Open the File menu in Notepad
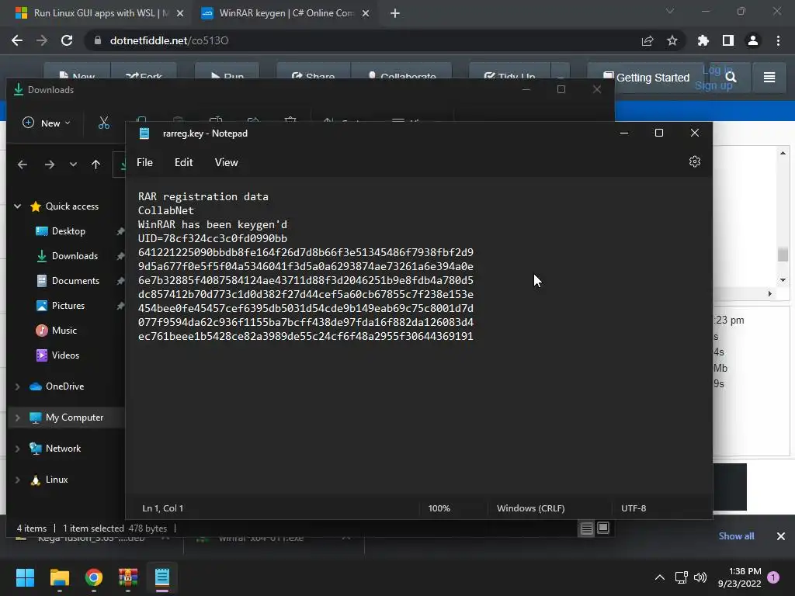This screenshot has width=795, height=596. pyautogui.click(x=144, y=162)
